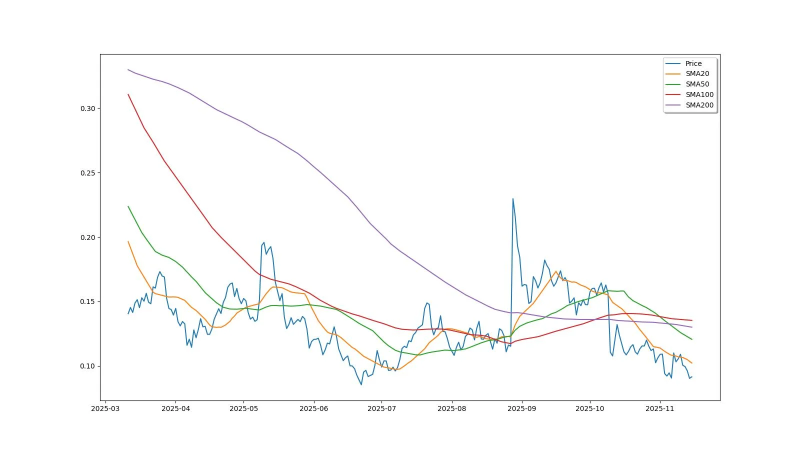Click the green SMA50 line swatch in legend
The height and width of the screenshot is (450, 800).
[673, 84]
